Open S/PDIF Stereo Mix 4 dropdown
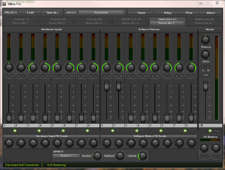 (x=131, y=23)
